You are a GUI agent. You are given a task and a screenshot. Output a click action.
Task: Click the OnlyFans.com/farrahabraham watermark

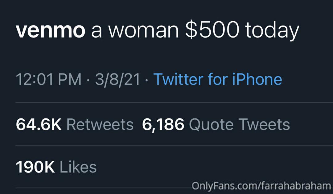tap(261, 186)
